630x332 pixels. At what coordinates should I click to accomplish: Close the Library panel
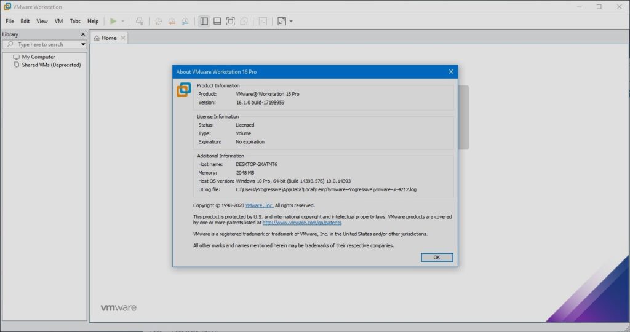click(x=83, y=34)
